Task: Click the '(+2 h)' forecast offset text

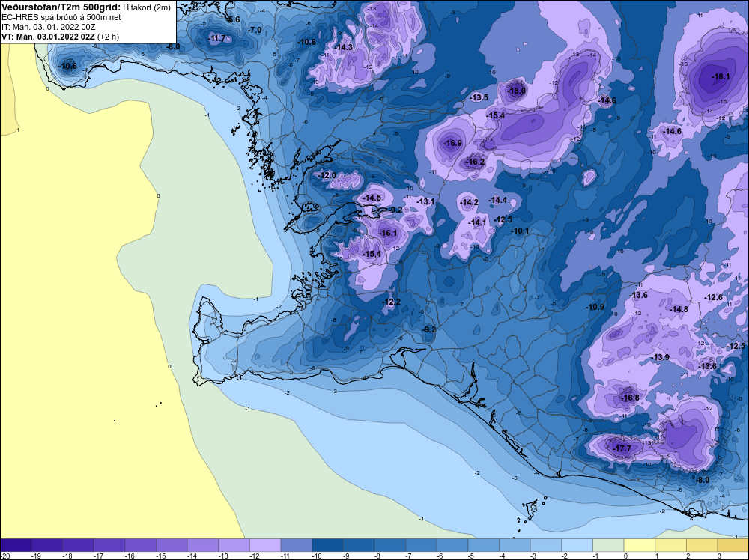Action: [x=108, y=37]
